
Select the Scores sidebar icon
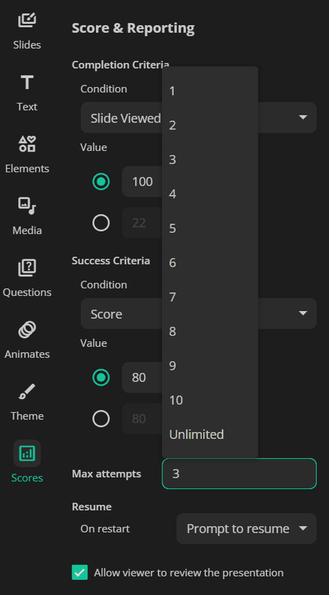click(27, 453)
